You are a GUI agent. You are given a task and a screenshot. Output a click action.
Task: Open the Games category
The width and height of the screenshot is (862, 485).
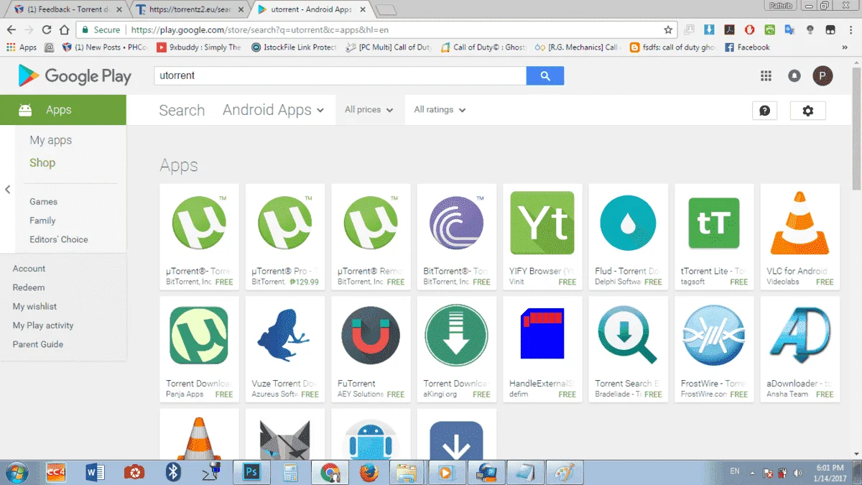pos(44,202)
